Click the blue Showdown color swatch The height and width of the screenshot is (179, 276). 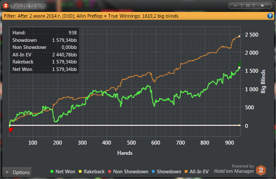(x=153, y=172)
